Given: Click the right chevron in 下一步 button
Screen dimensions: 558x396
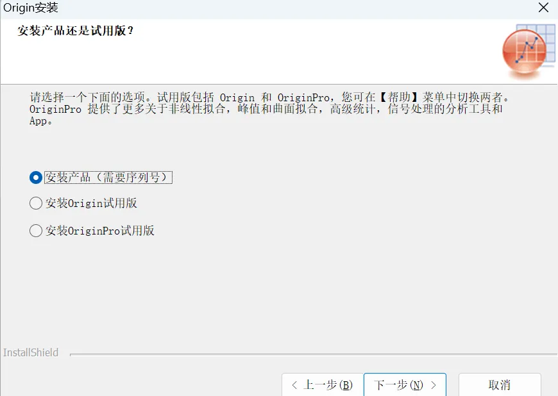Looking at the screenshot, I should 434,385.
